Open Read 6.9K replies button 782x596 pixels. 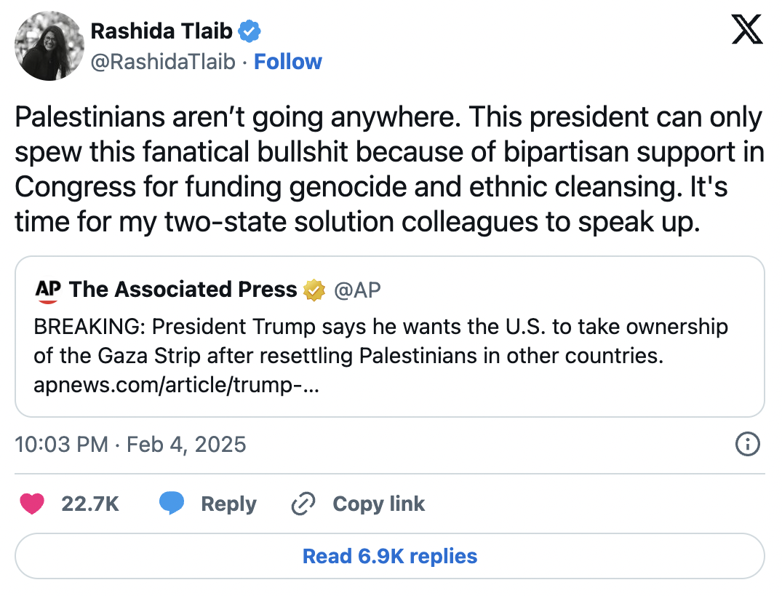point(390,557)
